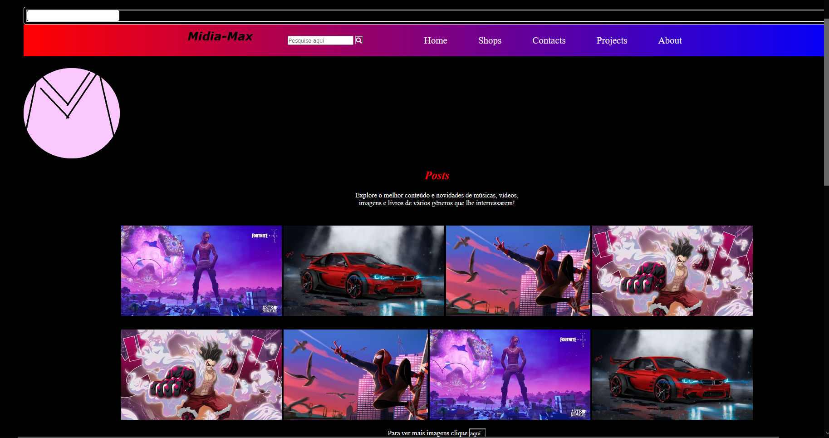Select the bottom-row Spider-Man image

pyautogui.click(x=355, y=374)
